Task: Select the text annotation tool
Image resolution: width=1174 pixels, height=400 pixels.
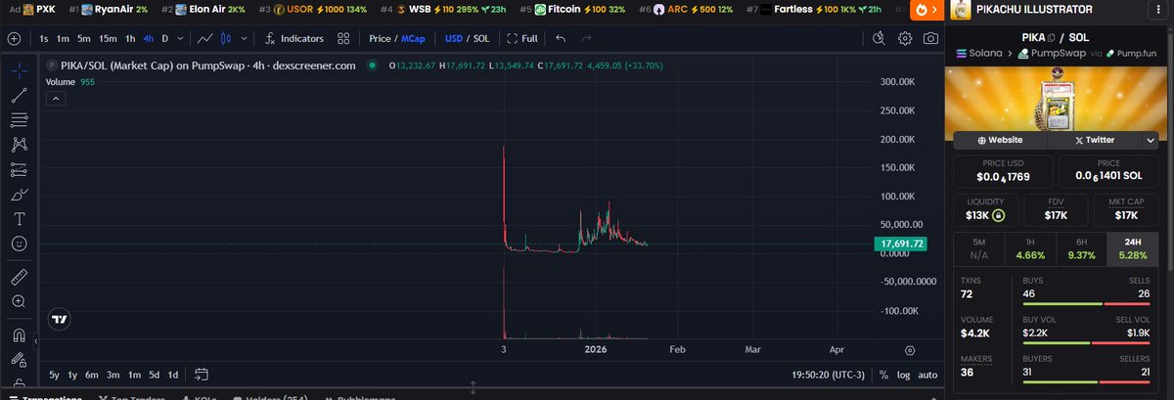Action: (x=19, y=217)
